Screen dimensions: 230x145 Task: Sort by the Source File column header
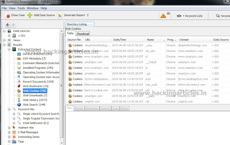tap(74, 40)
